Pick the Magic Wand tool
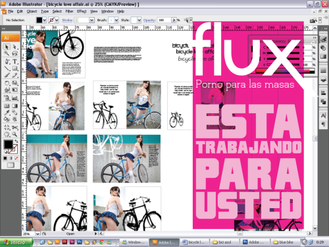This screenshot has width=329, height=247. point(7,53)
